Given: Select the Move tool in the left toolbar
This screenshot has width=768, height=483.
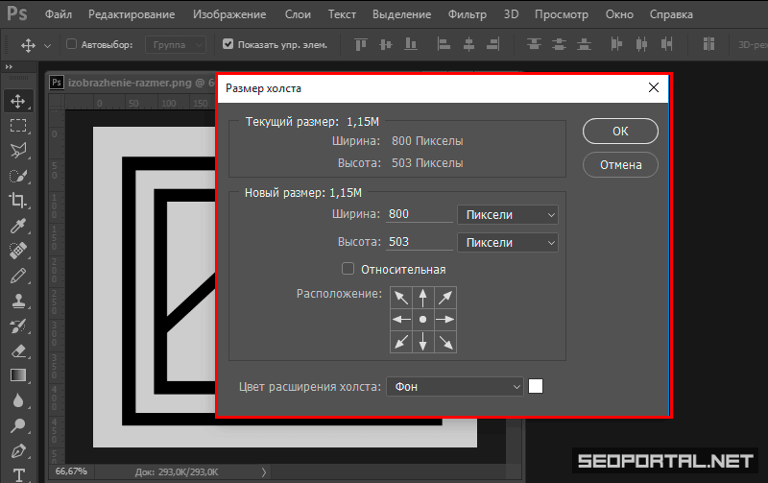Looking at the screenshot, I should 17,101.
